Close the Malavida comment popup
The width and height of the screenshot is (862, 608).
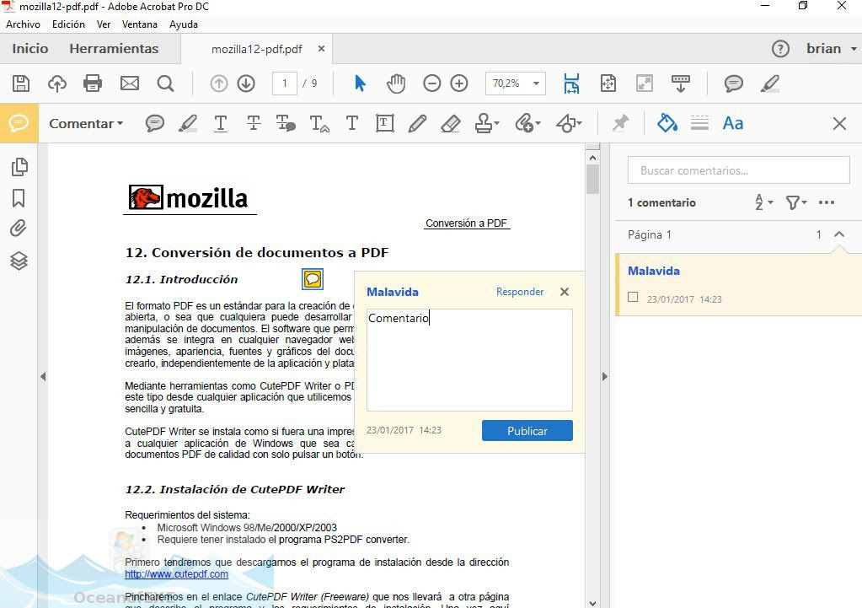click(565, 292)
